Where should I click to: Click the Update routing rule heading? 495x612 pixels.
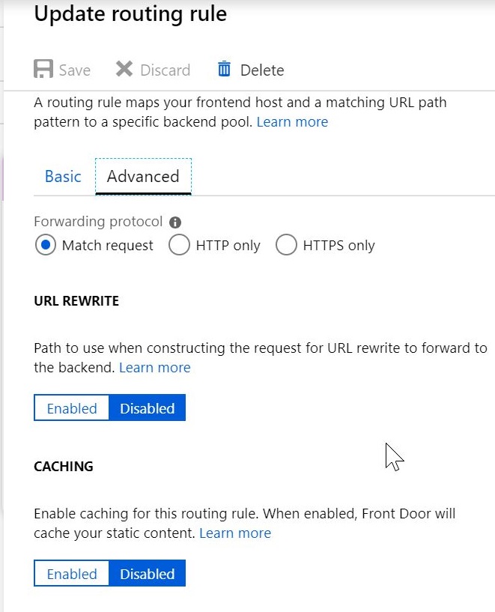[x=130, y=14]
